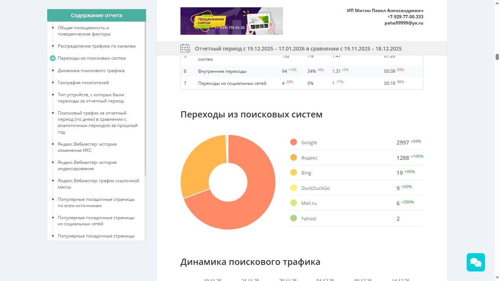Click the Внутренние переходы table row label

click(x=222, y=71)
